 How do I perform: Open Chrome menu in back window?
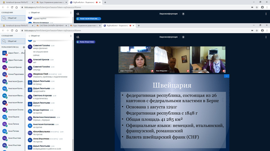(x=267, y=7)
